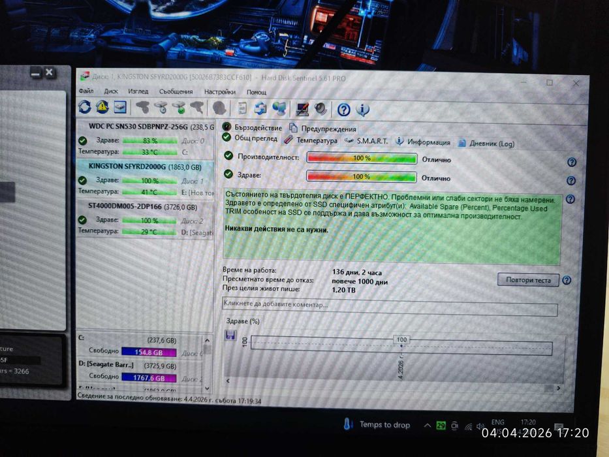Open the Изглед menu

pyautogui.click(x=138, y=91)
